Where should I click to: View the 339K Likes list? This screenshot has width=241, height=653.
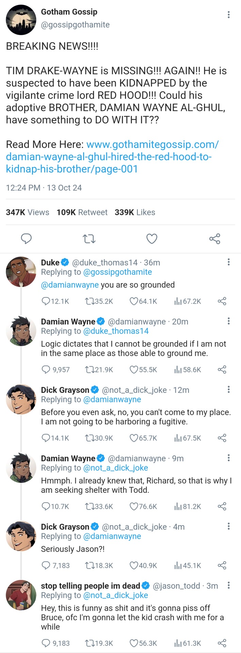tap(135, 212)
